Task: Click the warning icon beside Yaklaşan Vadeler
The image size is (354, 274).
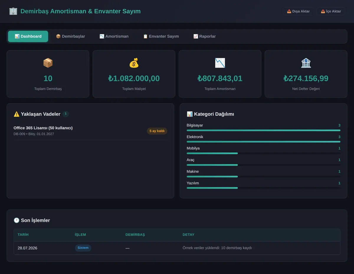Action: click(x=17, y=114)
